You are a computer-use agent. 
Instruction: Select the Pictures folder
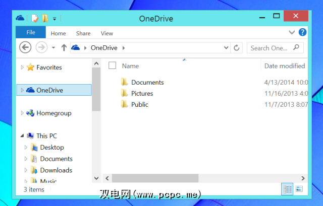pyautogui.click(x=142, y=93)
